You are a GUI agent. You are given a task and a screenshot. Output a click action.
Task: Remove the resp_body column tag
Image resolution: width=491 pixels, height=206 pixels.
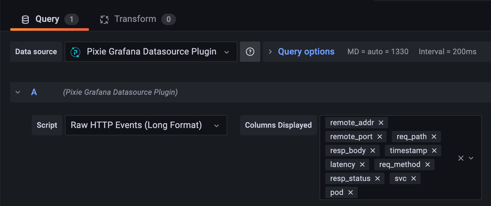373,151
